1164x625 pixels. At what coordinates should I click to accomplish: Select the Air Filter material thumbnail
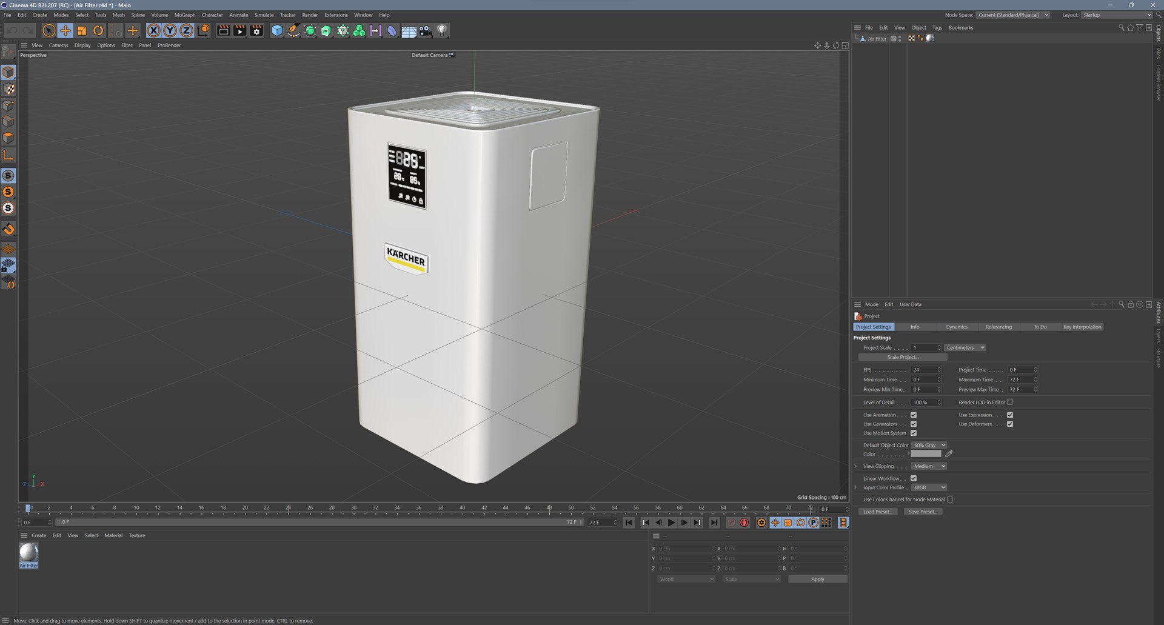[x=28, y=552]
